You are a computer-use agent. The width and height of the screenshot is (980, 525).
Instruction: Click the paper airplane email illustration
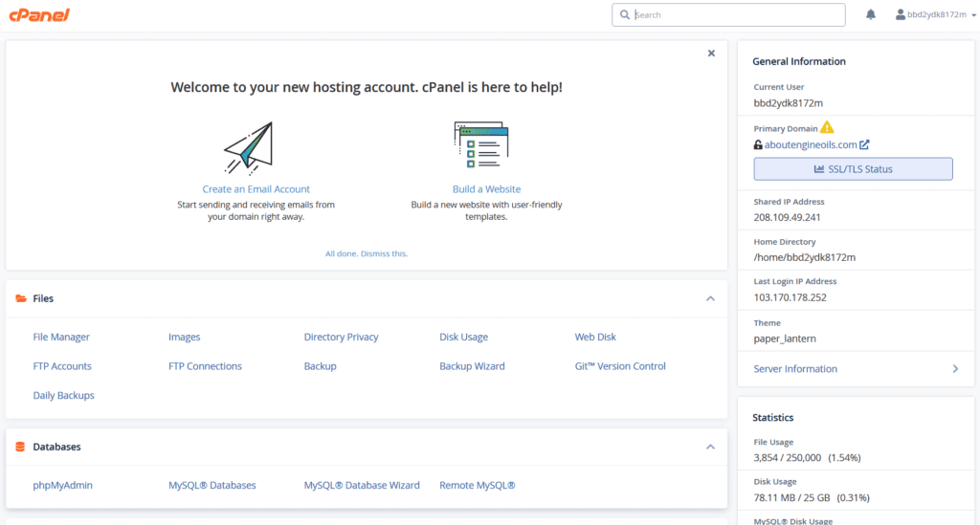point(249,148)
